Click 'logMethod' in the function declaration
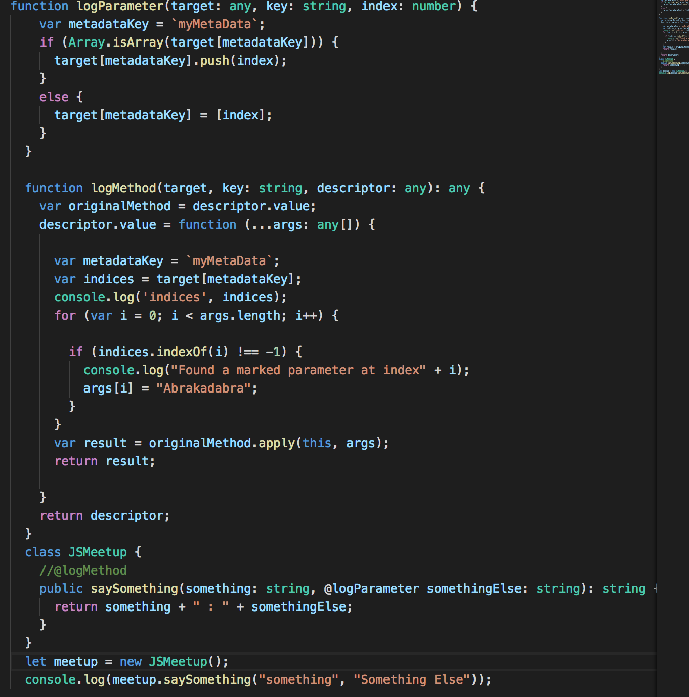This screenshot has height=697, width=689. (124, 188)
